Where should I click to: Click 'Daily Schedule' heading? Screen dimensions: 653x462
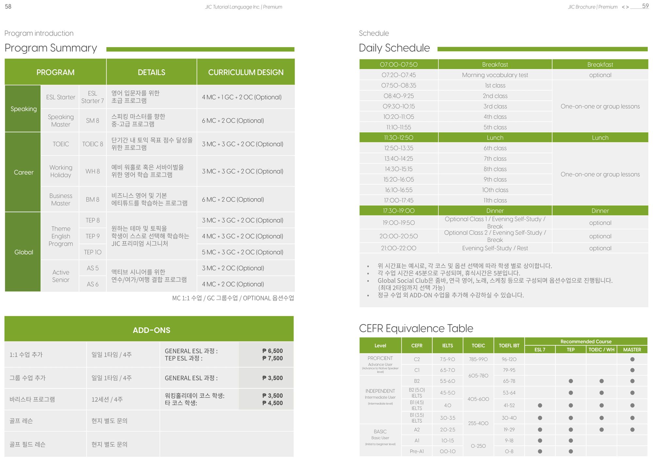[x=394, y=48]
